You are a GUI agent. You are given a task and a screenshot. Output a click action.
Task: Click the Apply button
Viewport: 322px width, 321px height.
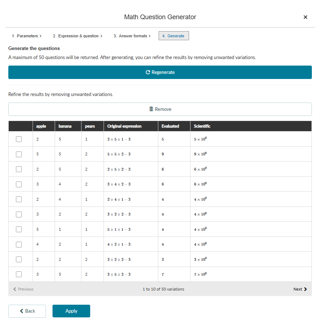71,311
